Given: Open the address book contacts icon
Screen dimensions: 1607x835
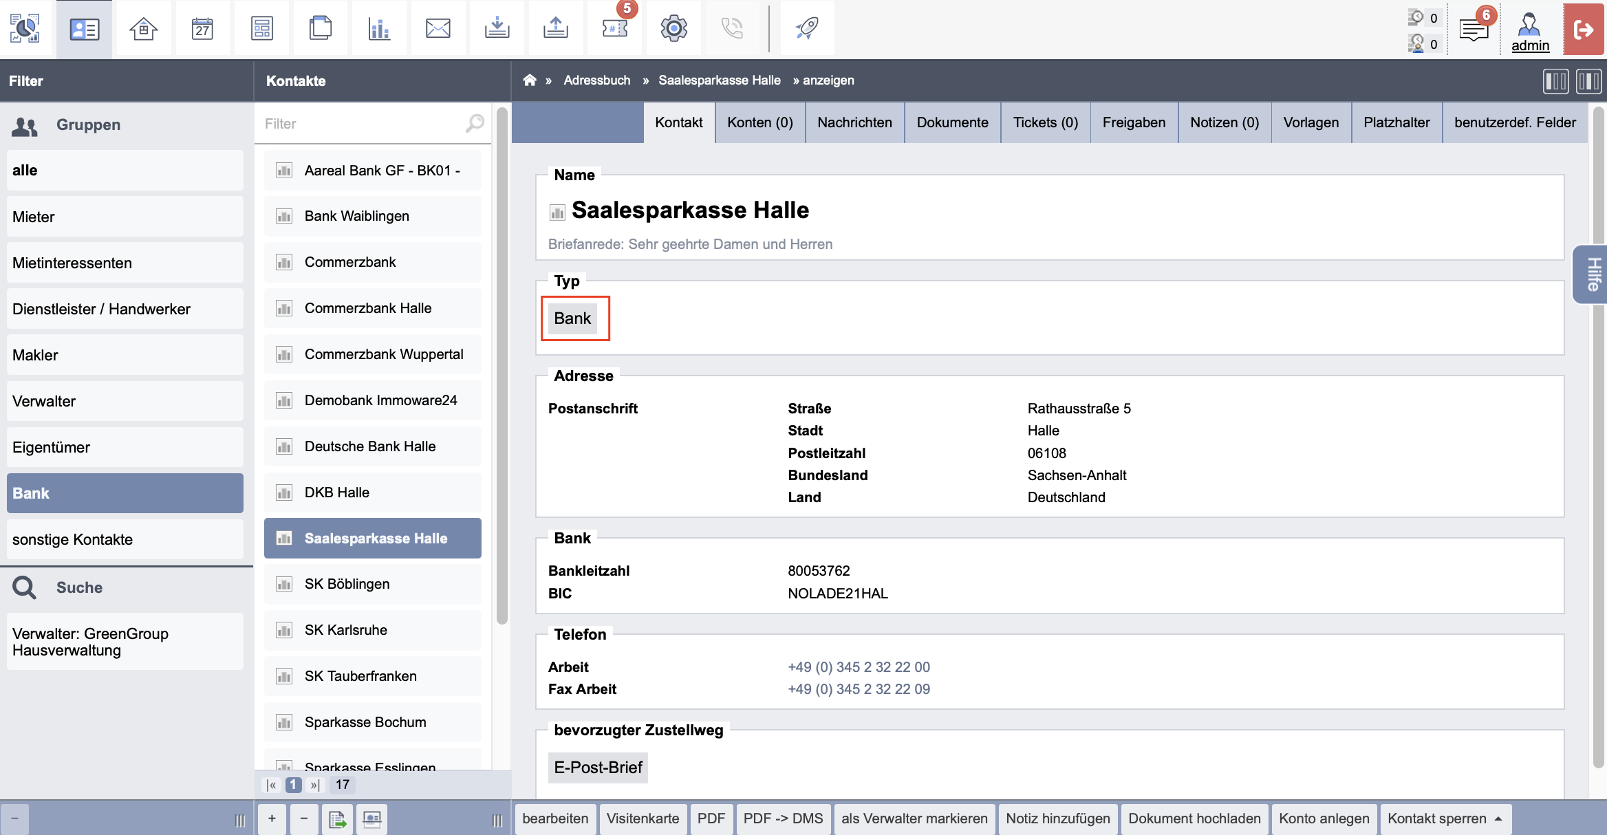Looking at the screenshot, I should pyautogui.click(x=85, y=28).
